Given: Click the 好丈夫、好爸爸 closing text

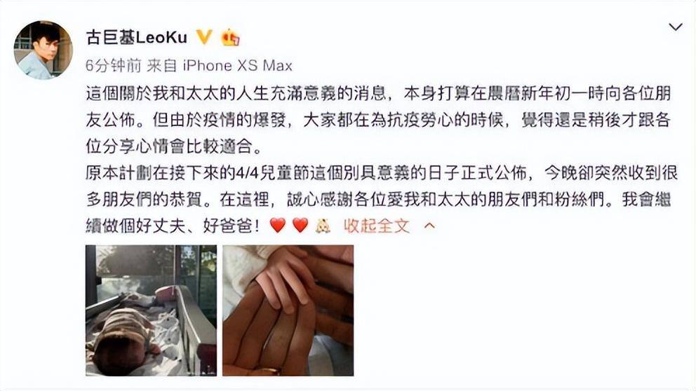Looking at the screenshot, I should pyautogui.click(x=194, y=226).
